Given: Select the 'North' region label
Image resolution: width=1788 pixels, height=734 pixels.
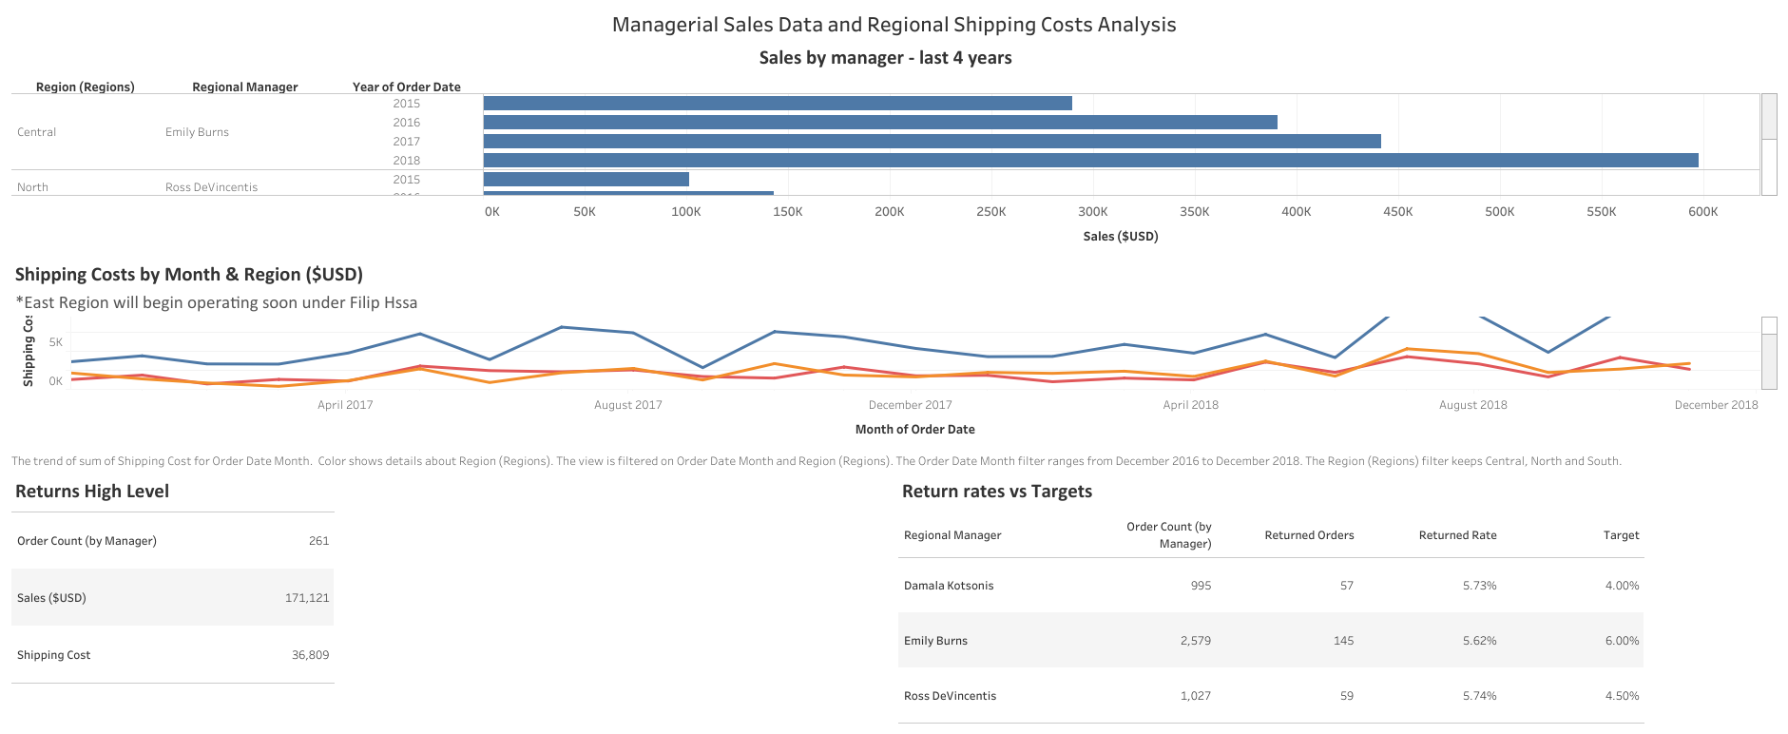Looking at the screenshot, I should click(32, 187).
